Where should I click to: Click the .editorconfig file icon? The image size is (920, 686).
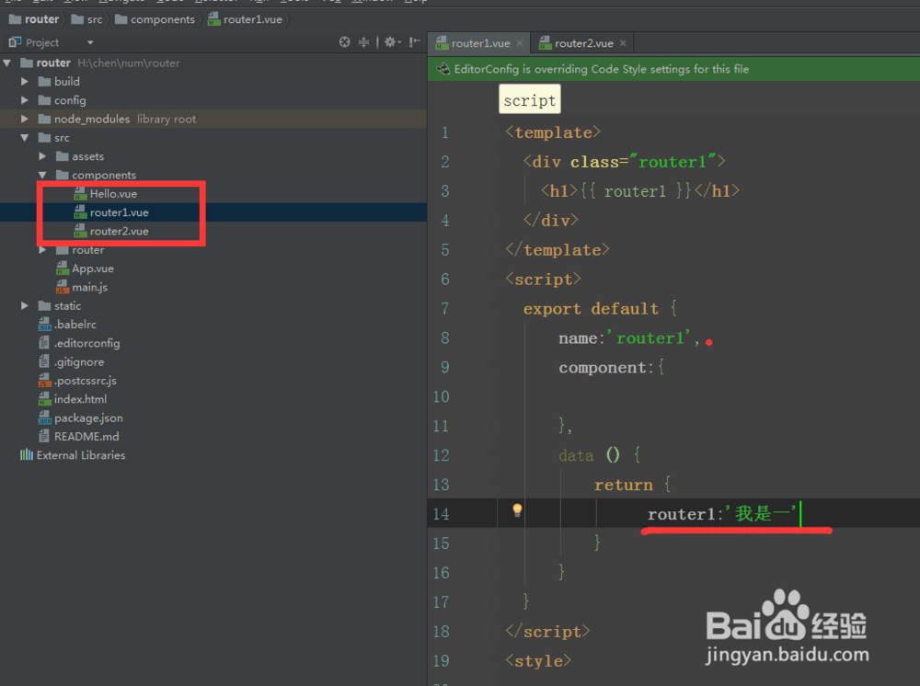click(x=44, y=343)
